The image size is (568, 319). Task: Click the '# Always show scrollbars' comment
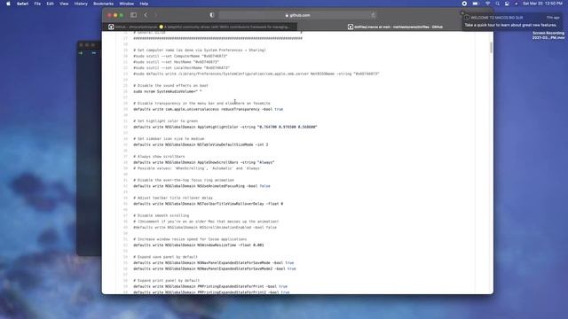pyautogui.click(x=159, y=156)
